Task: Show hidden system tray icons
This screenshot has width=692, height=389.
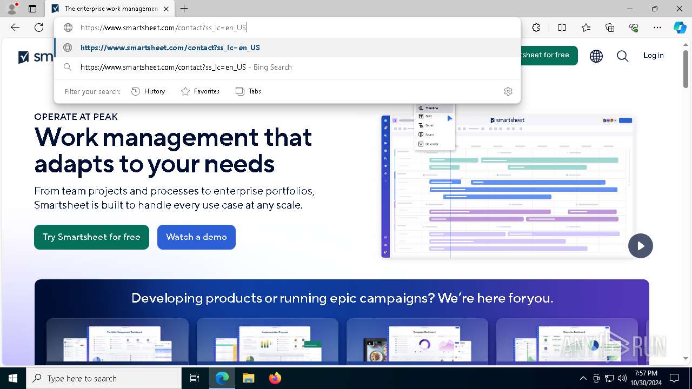Action: pos(583,378)
